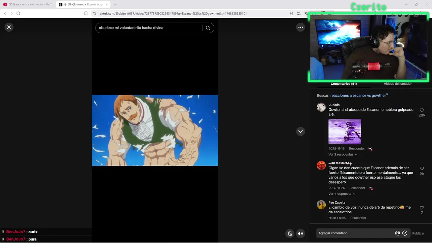Open the YouTube 'escanor transformacion' browser tab

point(28,4)
